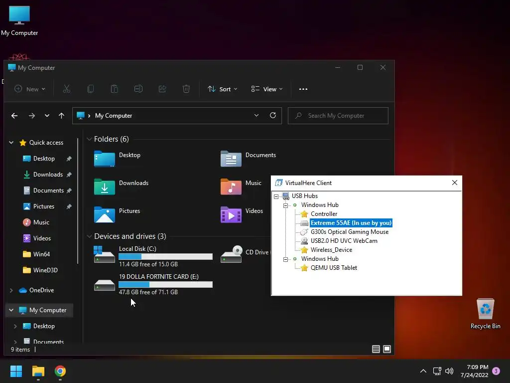The width and height of the screenshot is (510, 383).
Task: Switch to large thumbnails view icon
Action: pyautogui.click(x=387, y=349)
